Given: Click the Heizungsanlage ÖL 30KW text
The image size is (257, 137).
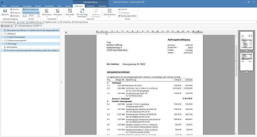Looking at the screenshot, I should coord(134,64).
